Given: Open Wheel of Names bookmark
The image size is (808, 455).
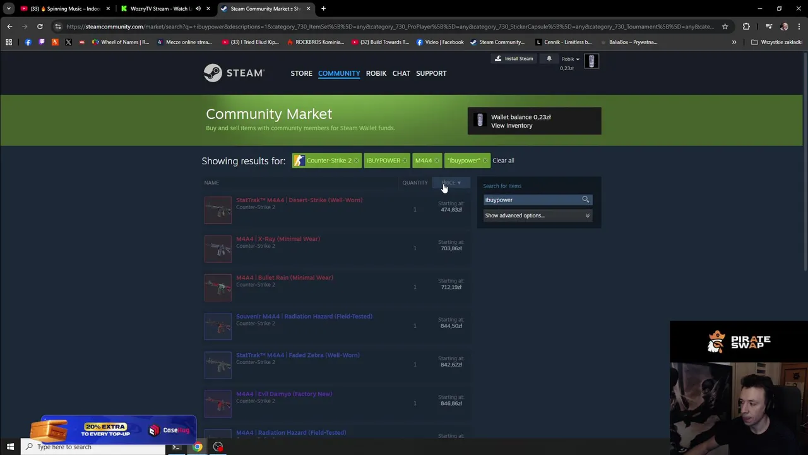Looking at the screenshot, I should click(x=121, y=42).
